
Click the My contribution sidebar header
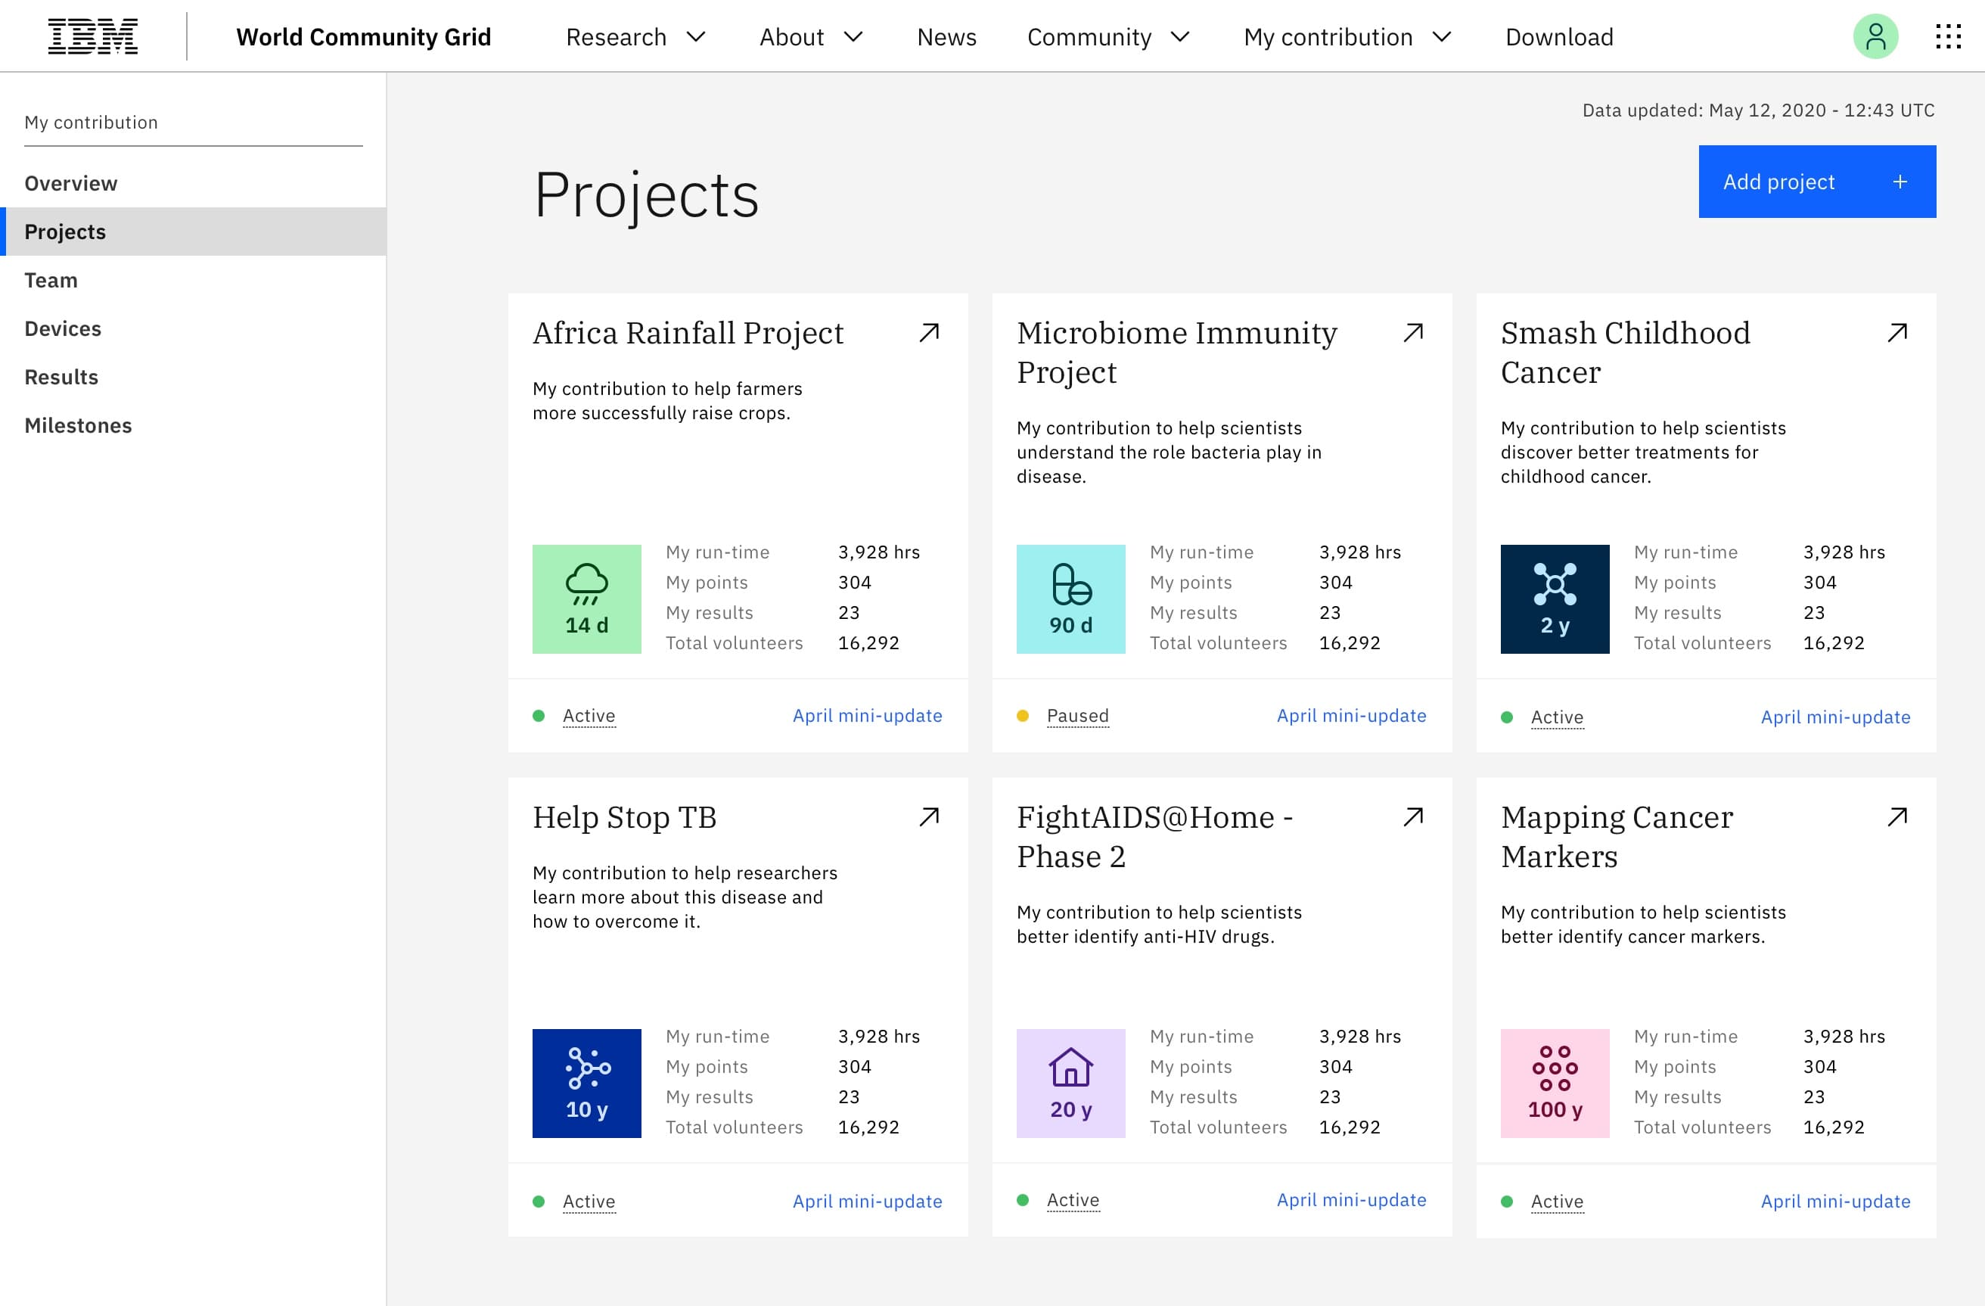point(91,123)
